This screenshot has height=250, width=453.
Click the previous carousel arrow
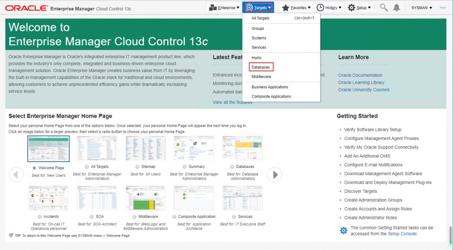16,175
